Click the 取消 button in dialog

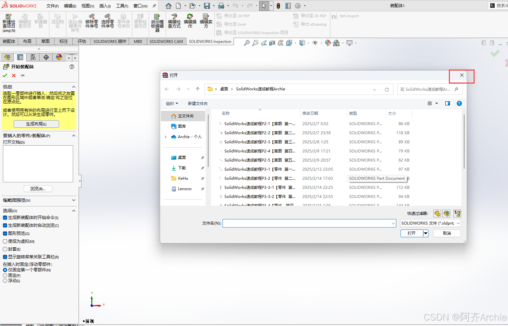[x=447, y=233]
